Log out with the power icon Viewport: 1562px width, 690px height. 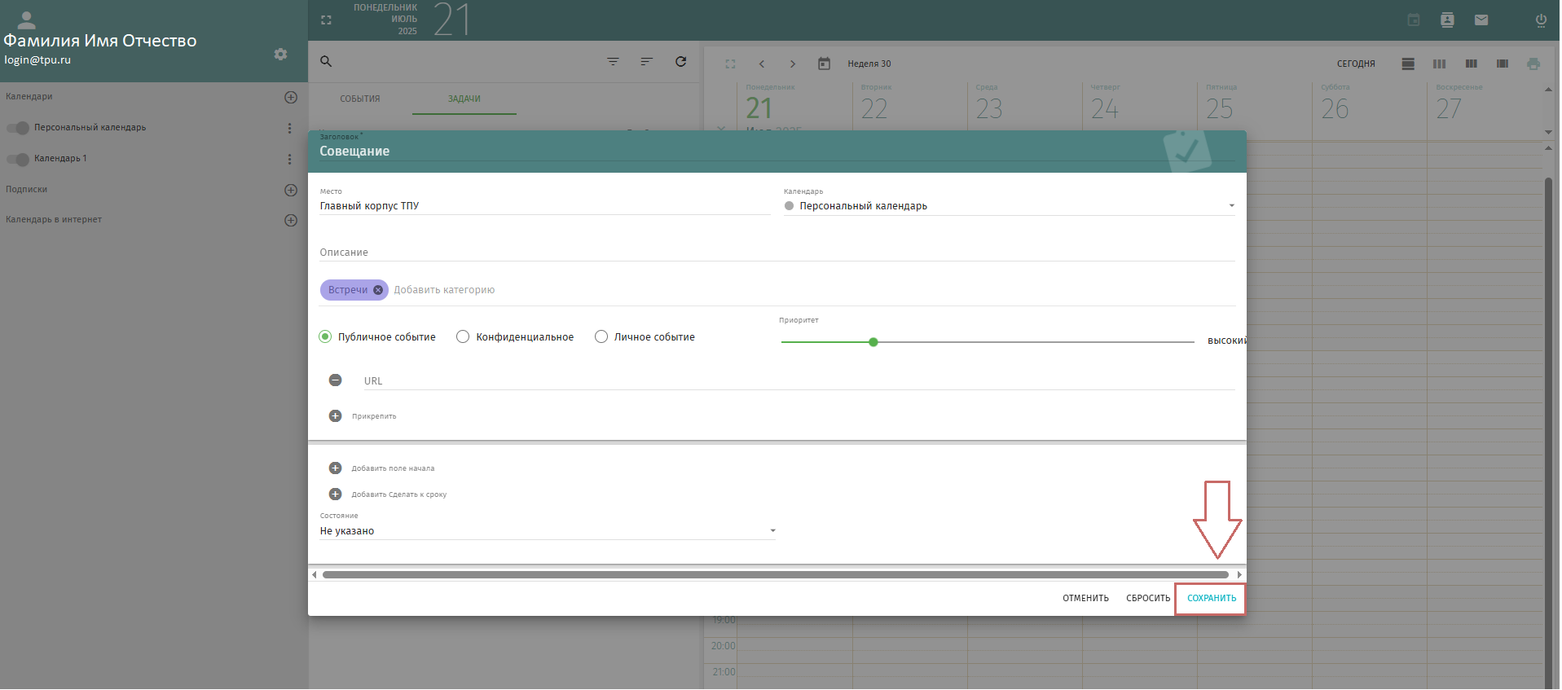[1541, 20]
